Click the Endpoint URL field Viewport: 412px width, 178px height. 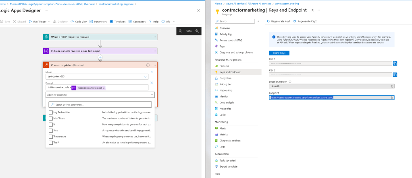coord(332,98)
